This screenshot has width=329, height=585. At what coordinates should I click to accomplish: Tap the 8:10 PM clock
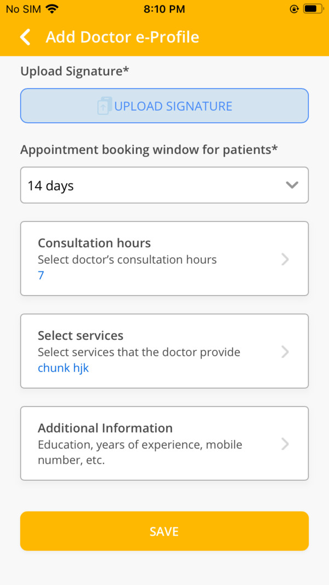pyautogui.click(x=164, y=9)
